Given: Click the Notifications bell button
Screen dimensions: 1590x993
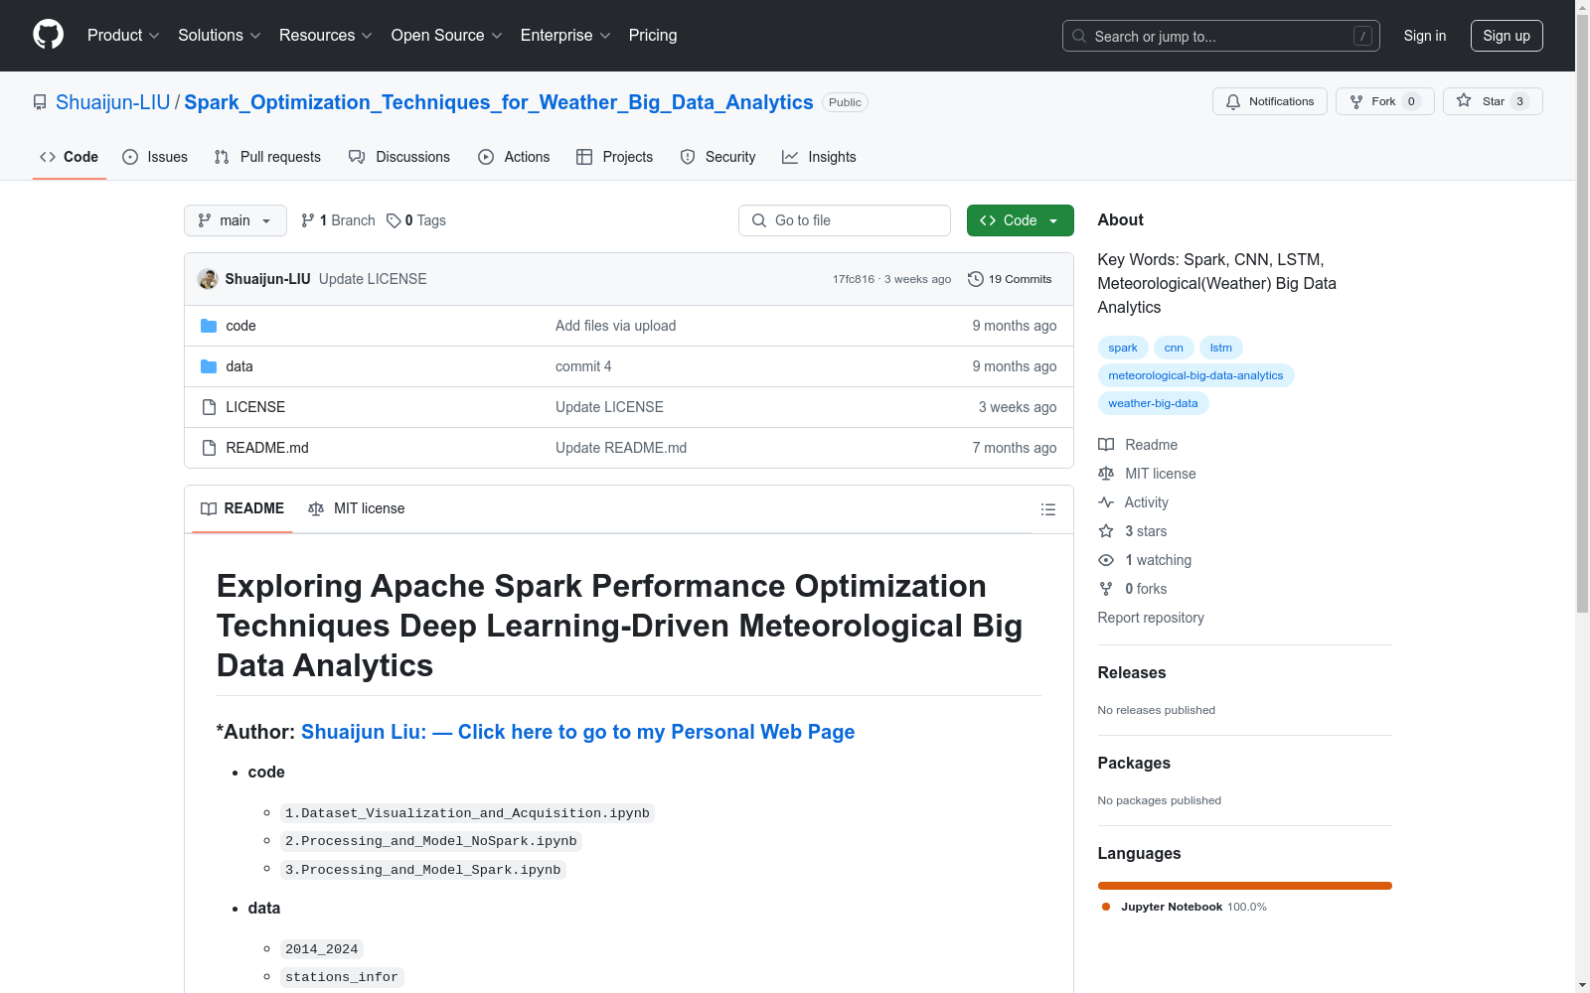Looking at the screenshot, I should point(1270,101).
